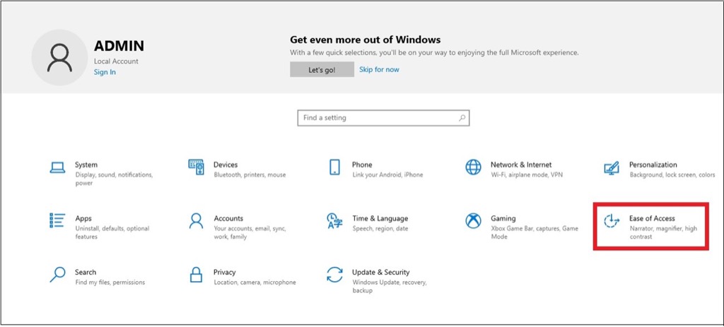Click the Gaming Xbox icon

pyautogui.click(x=473, y=221)
